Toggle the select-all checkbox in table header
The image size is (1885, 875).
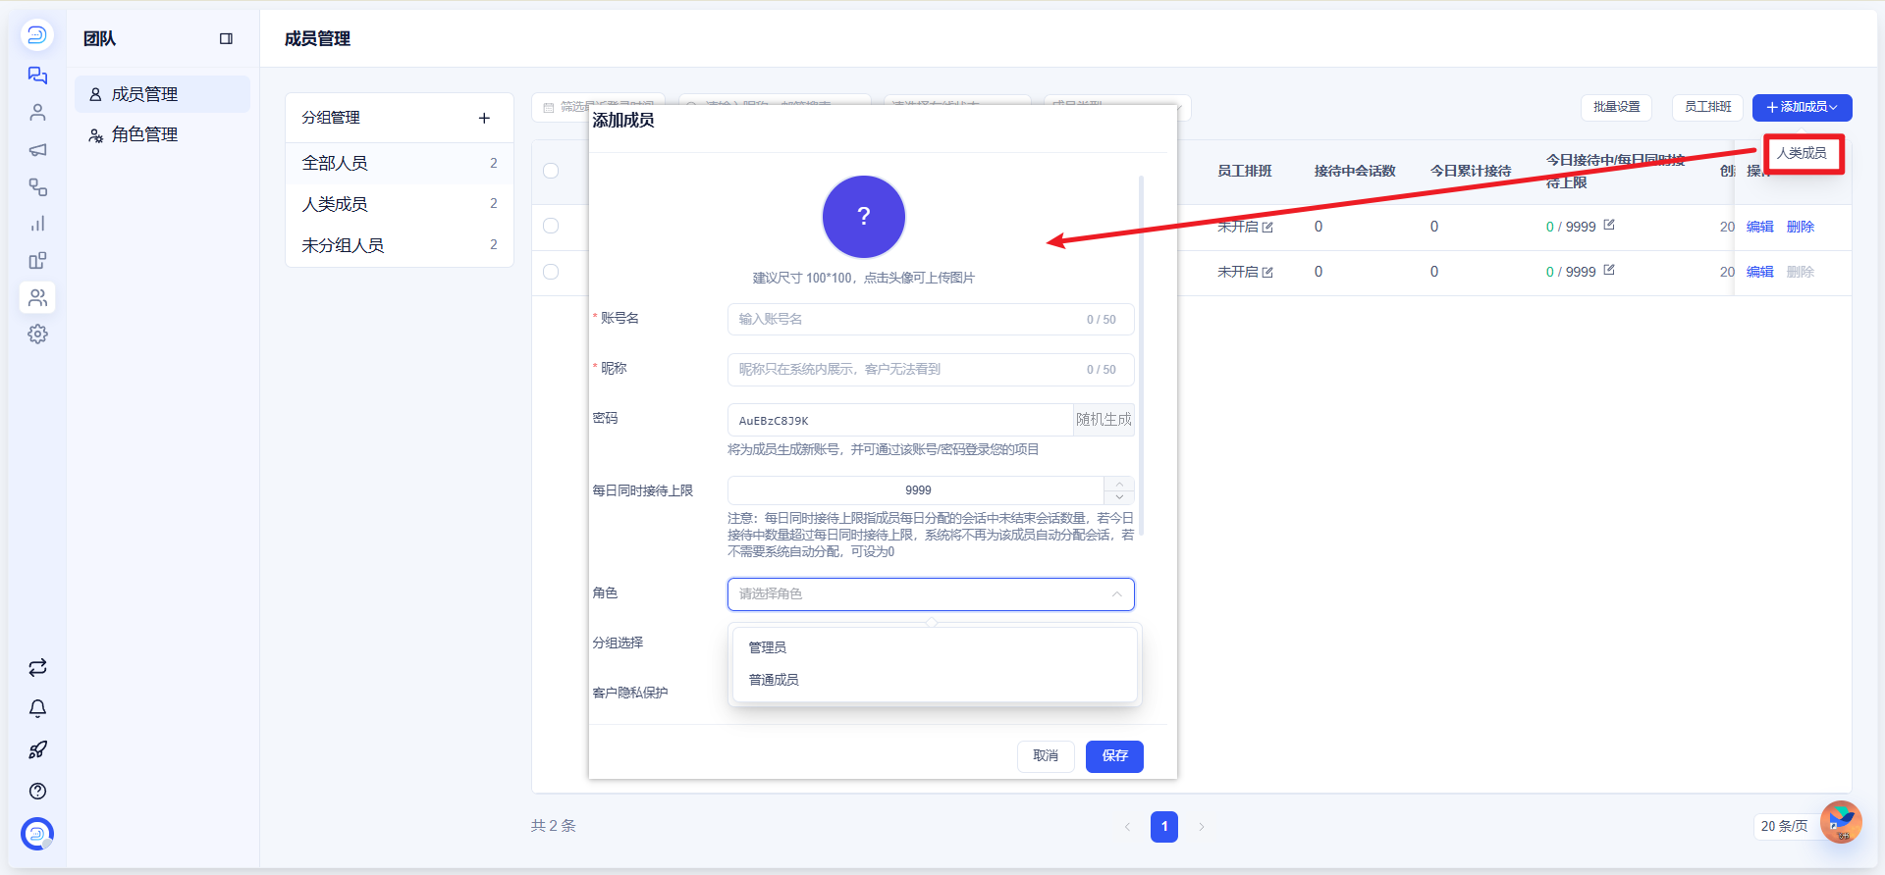[x=551, y=171]
